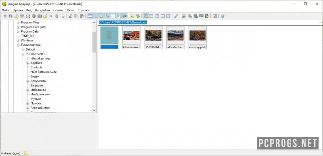The height and width of the screenshot is (156, 323).
Task: Open the Настройки menu
Action: [x=42, y=10]
